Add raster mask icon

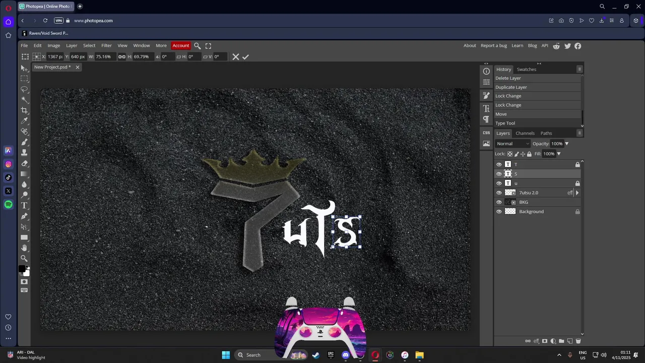(x=545, y=341)
